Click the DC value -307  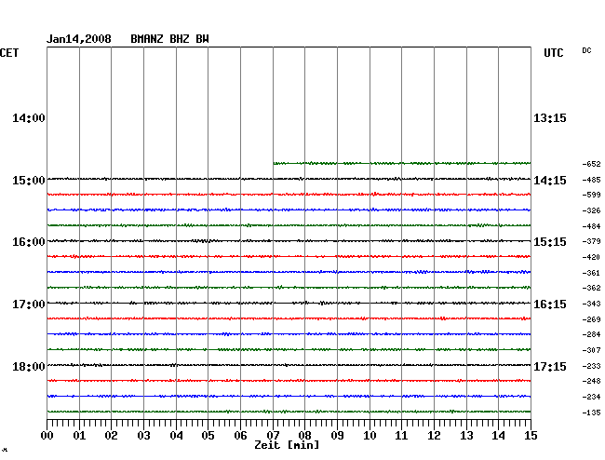click(x=591, y=350)
